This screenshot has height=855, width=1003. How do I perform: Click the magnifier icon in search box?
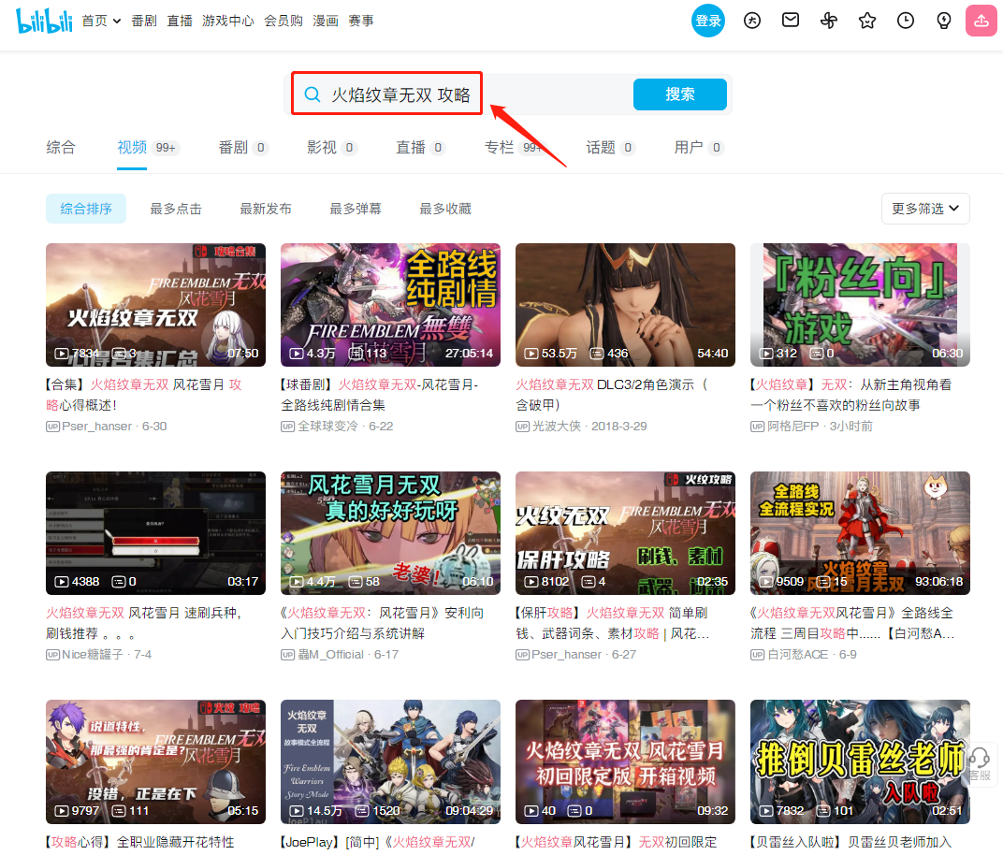[x=313, y=94]
